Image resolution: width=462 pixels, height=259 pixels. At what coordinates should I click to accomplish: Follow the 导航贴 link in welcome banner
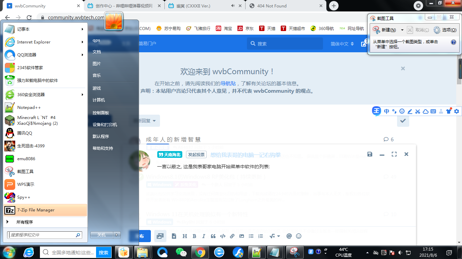coord(228,84)
